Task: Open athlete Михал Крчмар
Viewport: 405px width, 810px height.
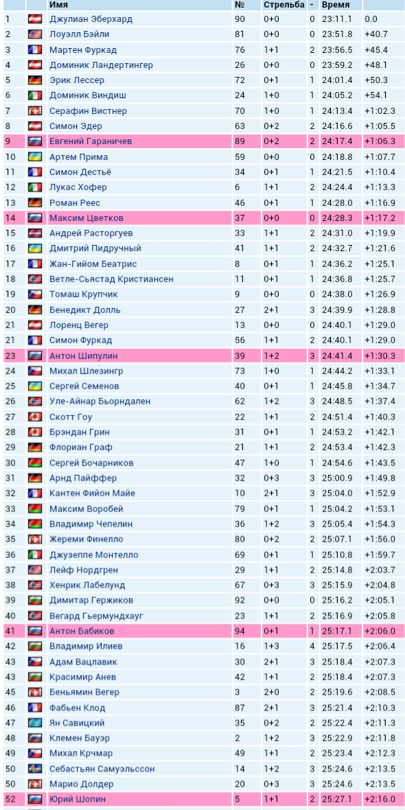Action: click(81, 754)
